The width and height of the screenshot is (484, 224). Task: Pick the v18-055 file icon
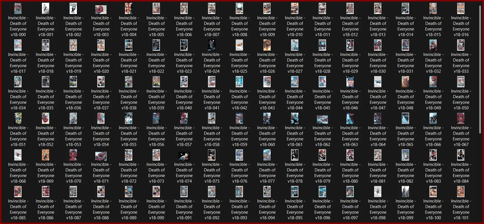point(129,118)
